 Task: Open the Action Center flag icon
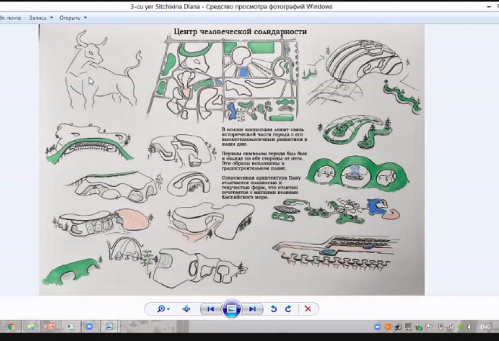(x=429, y=327)
